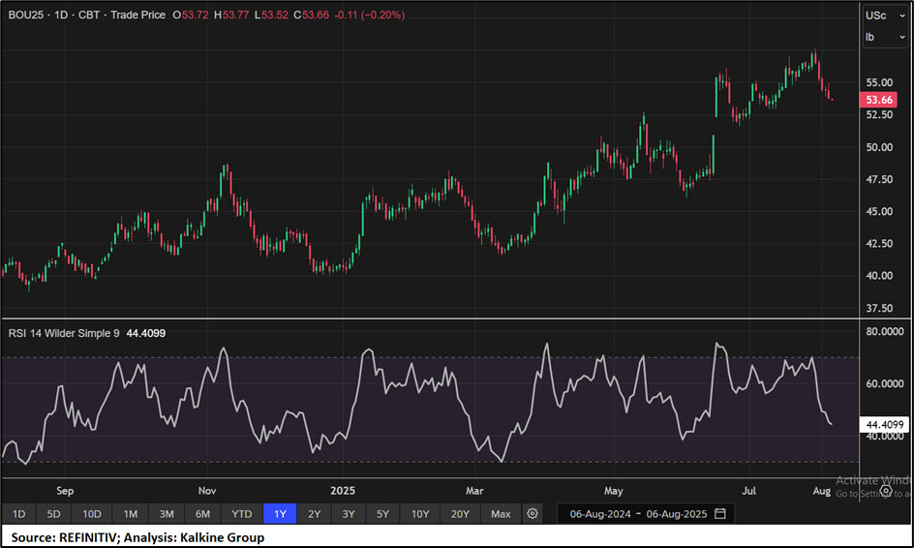
Task: Show the 20Y chart range
Action: (x=460, y=514)
